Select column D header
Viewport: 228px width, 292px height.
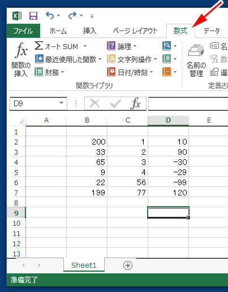(x=168, y=120)
